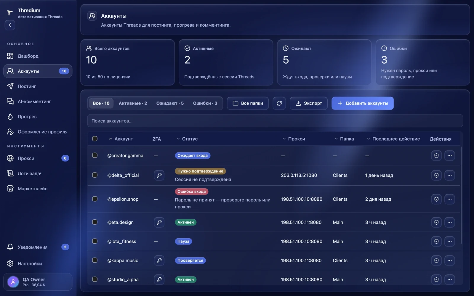Open the Маркетплейс store icon
This screenshot has height=296, width=474.
point(10,189)
